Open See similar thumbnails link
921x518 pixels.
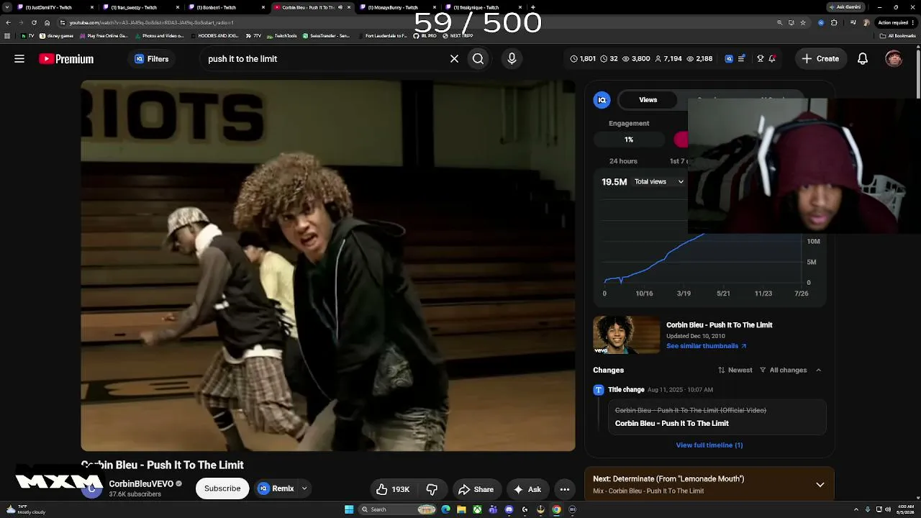[707, 346]
